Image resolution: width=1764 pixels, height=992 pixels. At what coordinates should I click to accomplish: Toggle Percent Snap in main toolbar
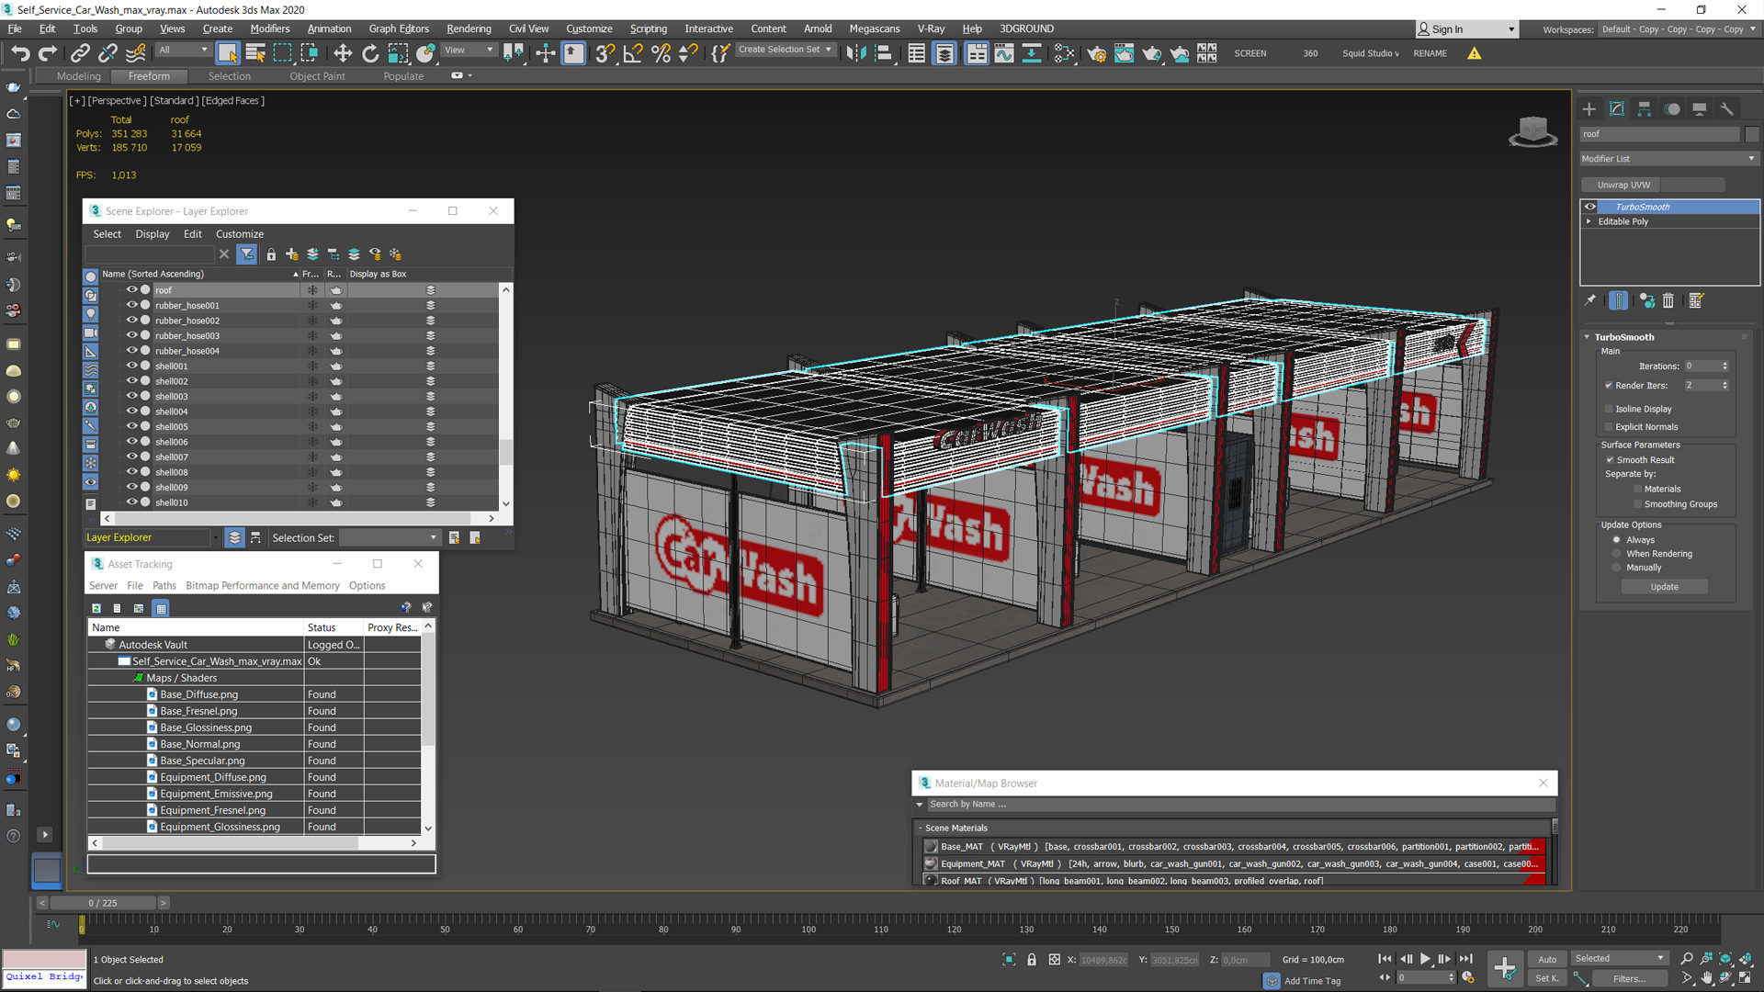tap(661, 53)
